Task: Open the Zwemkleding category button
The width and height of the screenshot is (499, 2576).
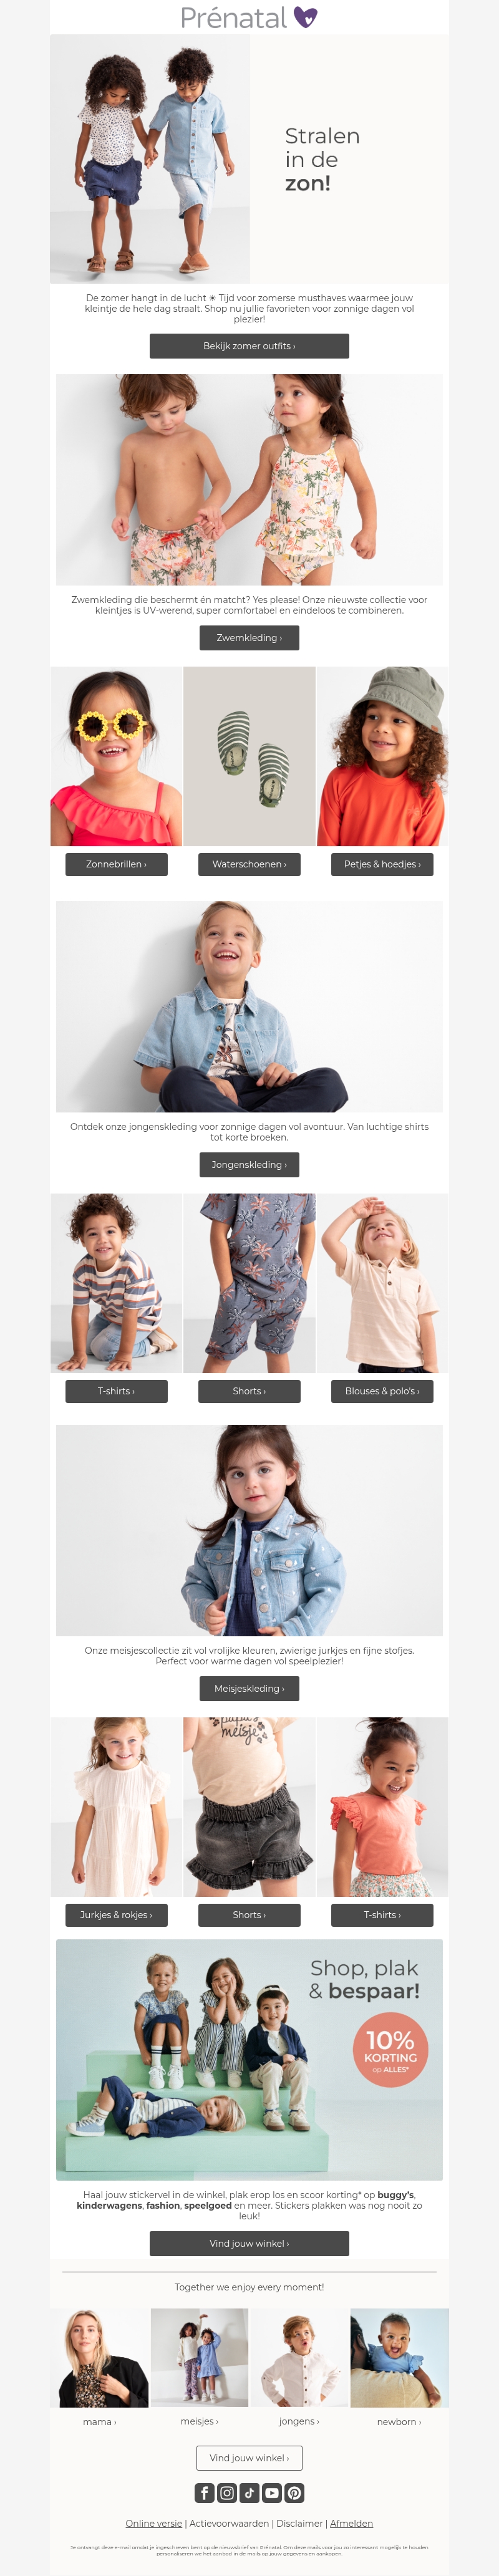Action: [249, 638]
